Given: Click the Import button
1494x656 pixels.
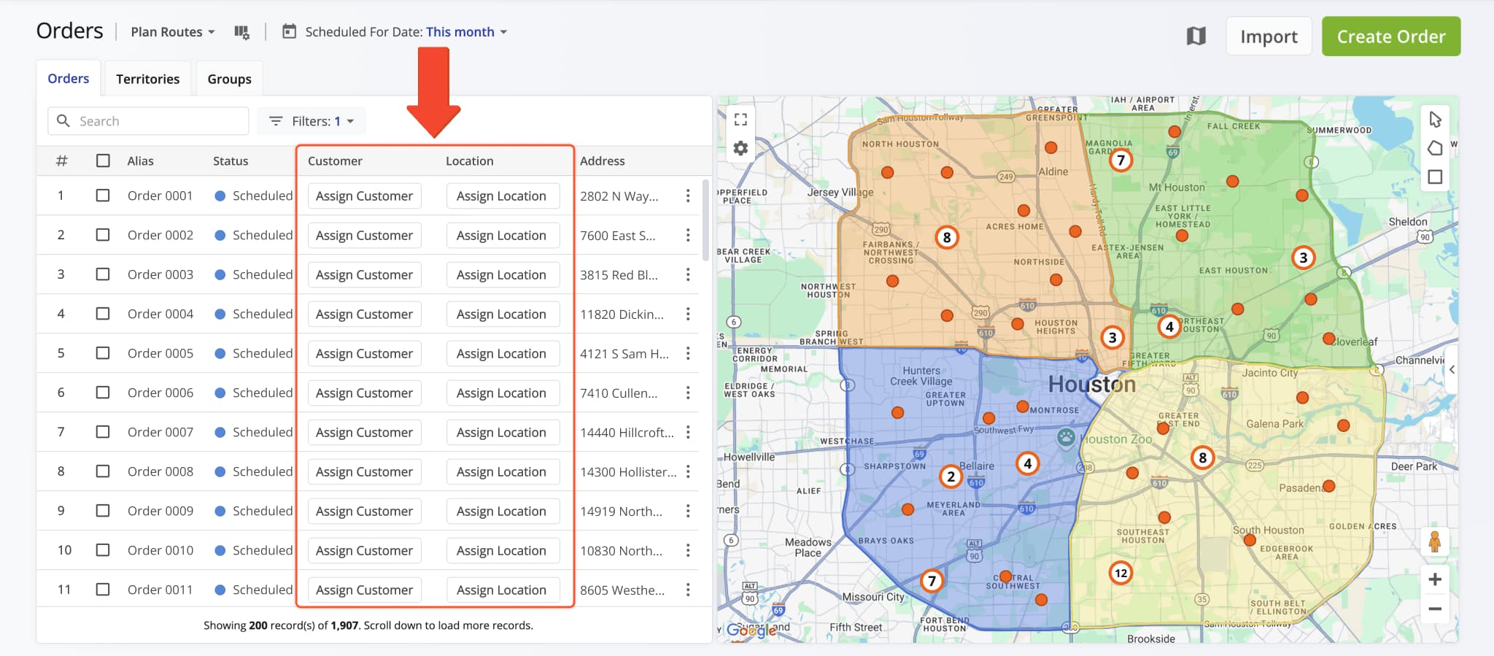Looking at the screenshot, I should (x=1269, y=36).
